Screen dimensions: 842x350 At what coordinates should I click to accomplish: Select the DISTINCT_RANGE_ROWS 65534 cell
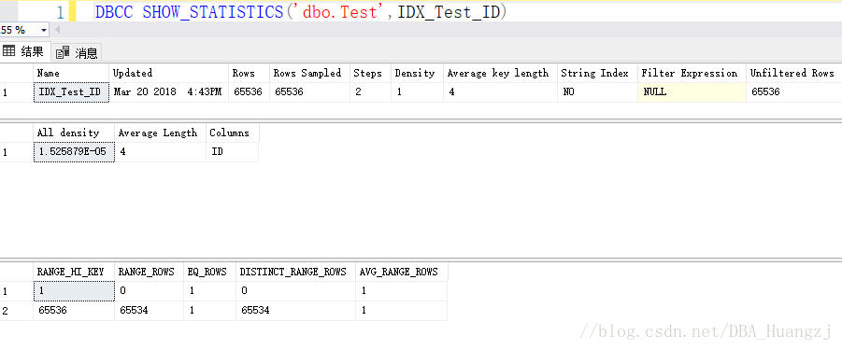(x=296, y=311)
